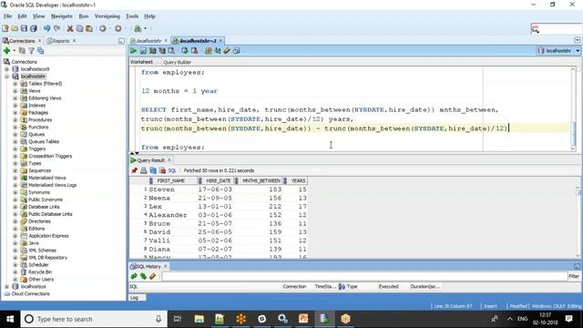Expand the Tables (Filtered) node
Viewport: 583px width, 328px height.
tap(15, 84)
